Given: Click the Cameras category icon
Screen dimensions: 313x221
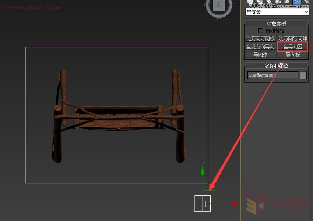Looking at the screenshot, I should pyautogui.click(x=278, y=2).
